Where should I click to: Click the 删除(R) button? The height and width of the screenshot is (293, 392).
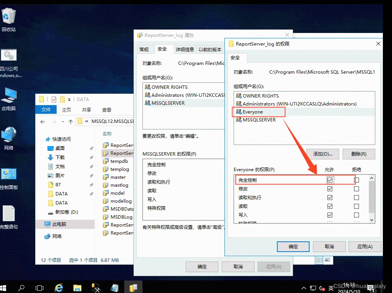pos(359,154)
